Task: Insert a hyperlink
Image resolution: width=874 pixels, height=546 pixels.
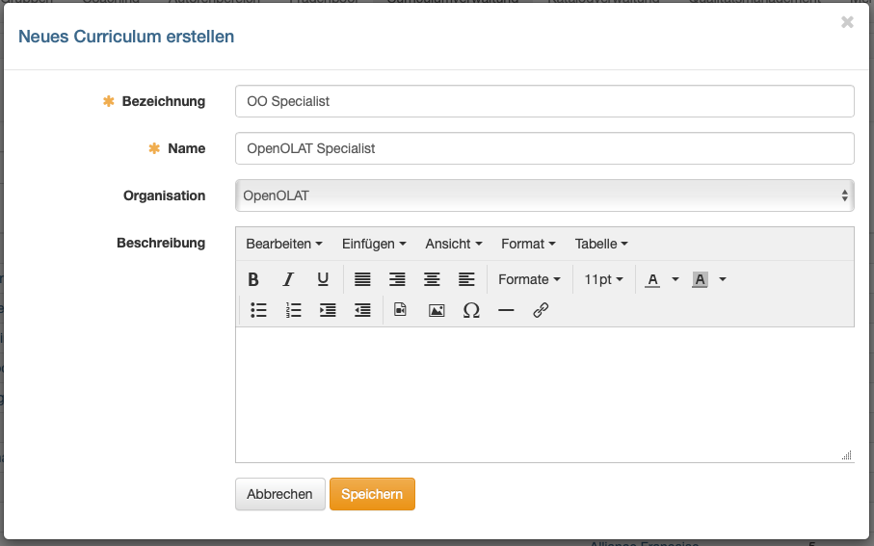Action: point(541,310)
